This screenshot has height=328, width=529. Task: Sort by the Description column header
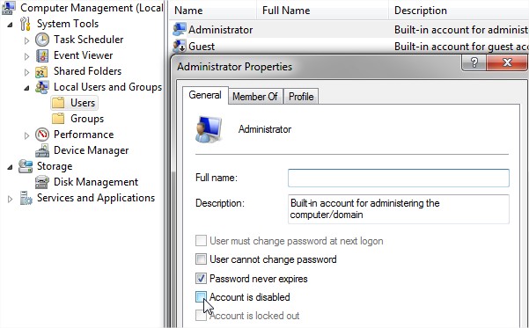459,11
